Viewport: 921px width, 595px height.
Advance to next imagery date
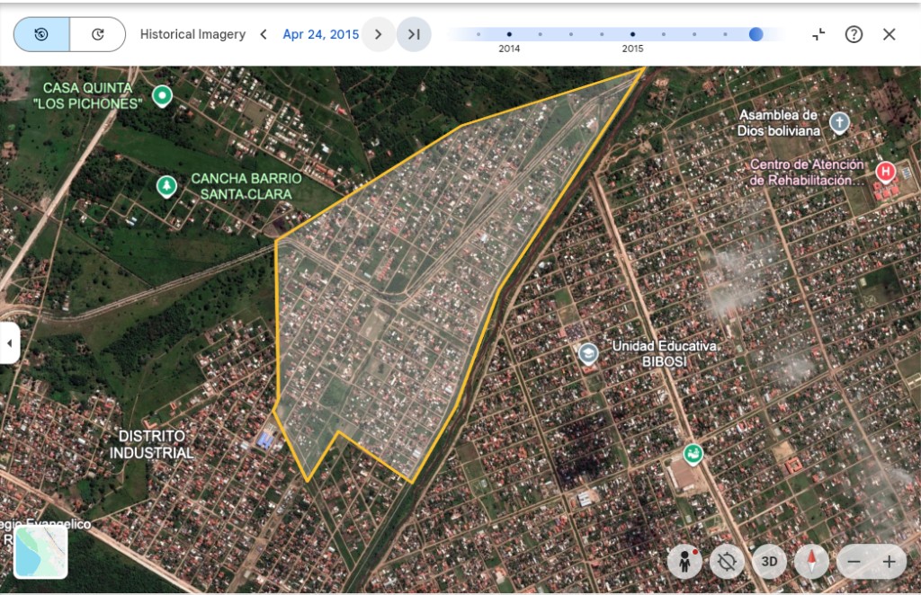click(x=379, y=35)
